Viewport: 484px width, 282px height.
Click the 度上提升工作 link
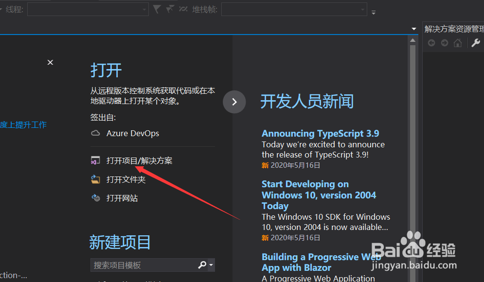[x=23, y=124]
